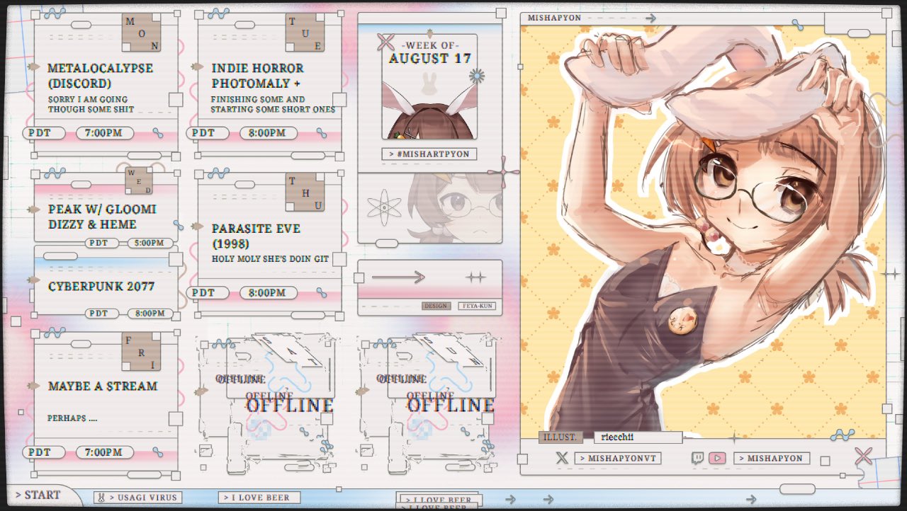Click the 8:00PM time on the Indie Horror card
Image resolution: width=907 pixels, height=511 pixels.
point(268,133)
